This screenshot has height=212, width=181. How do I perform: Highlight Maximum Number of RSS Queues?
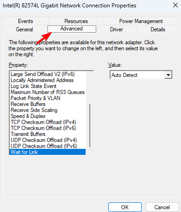click(47, 92)
